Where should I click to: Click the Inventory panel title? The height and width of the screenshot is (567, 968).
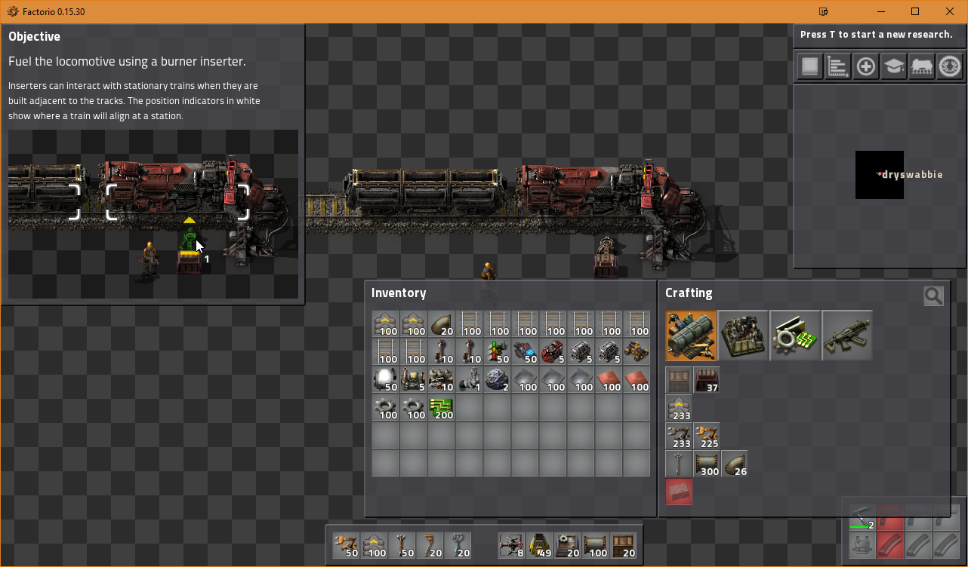click(x=399, y=293)
